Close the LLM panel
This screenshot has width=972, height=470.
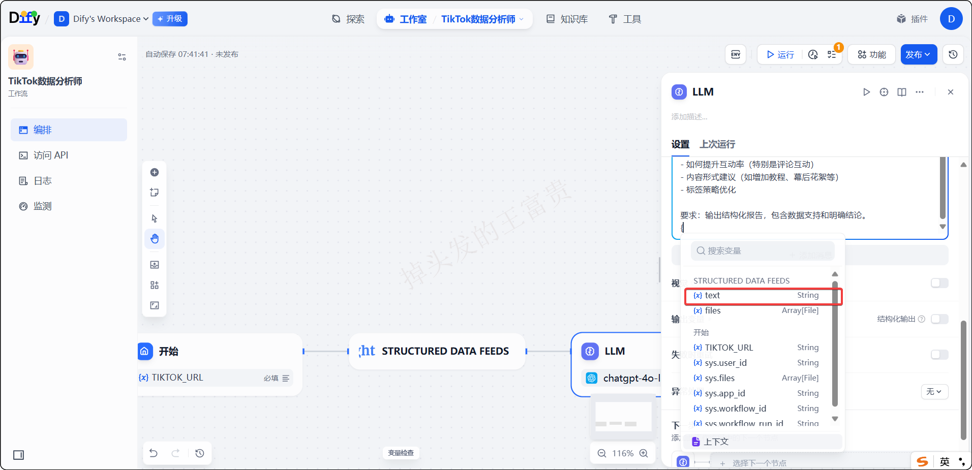pyautogui.click(x=951, y=92)
